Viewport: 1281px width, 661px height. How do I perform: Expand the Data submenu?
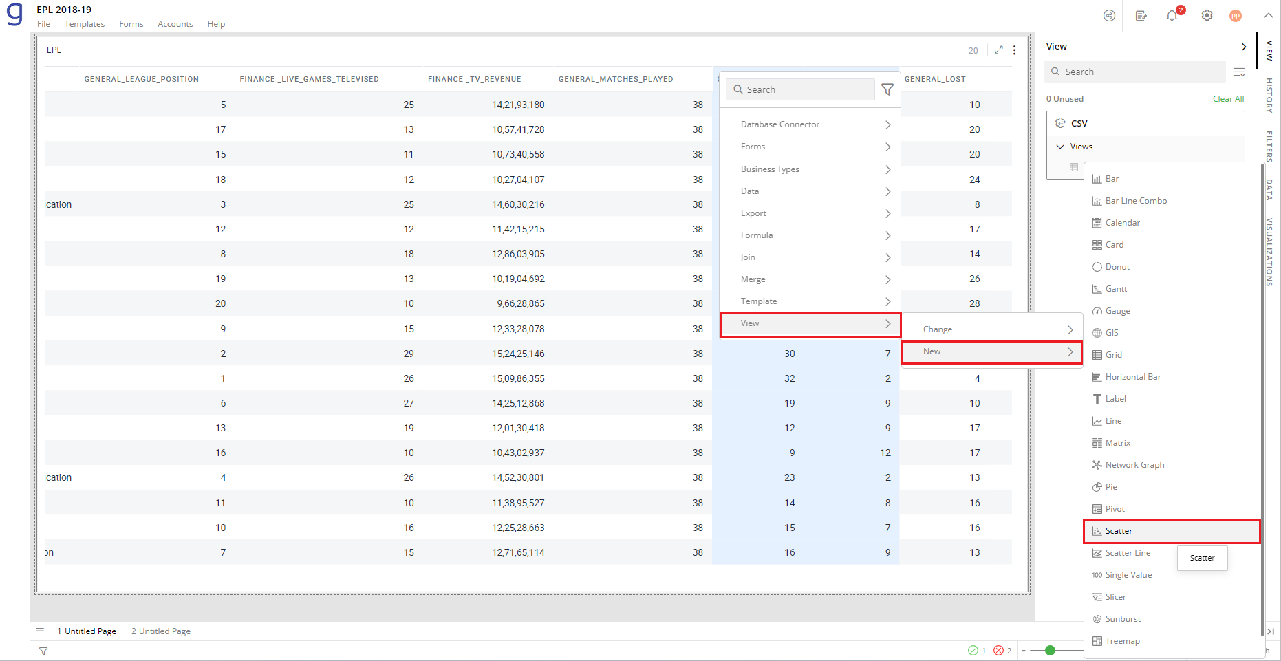pyautogui.click(x=810, y=191)
